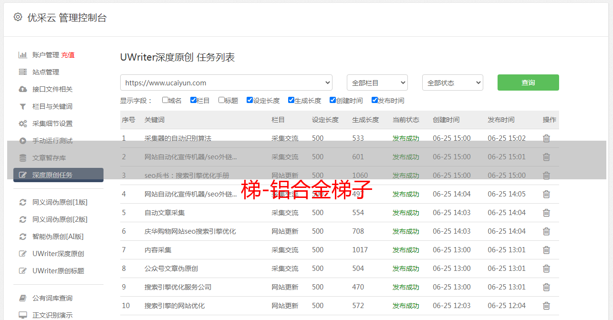Click the bar chart icon for 账户管理
This screenshot has height=320, width=613.
tap(22, 55)
